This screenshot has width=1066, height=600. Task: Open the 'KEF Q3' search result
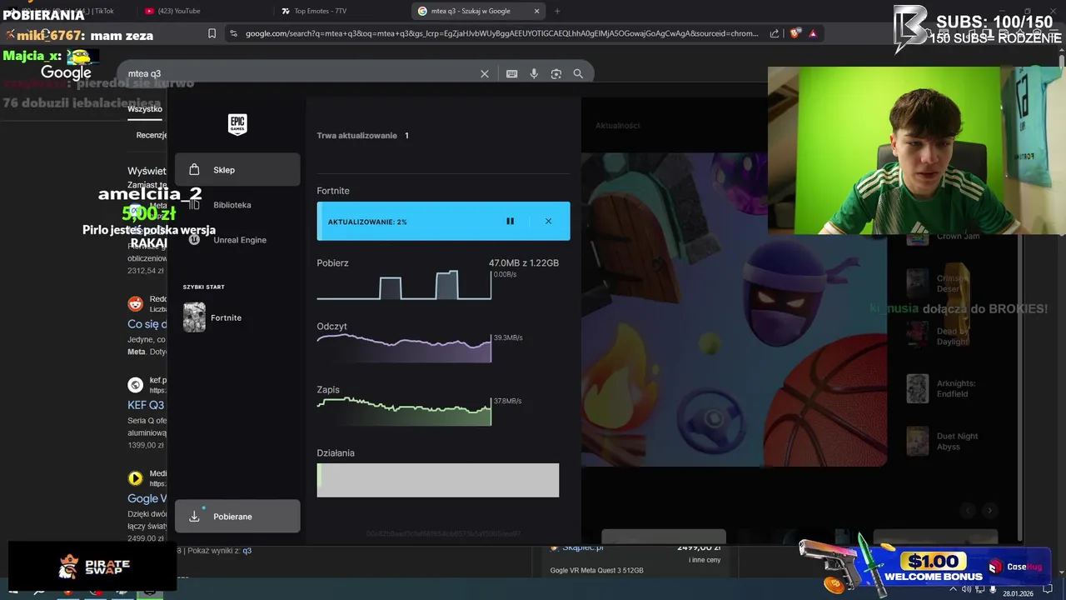(x=147, y=406)
